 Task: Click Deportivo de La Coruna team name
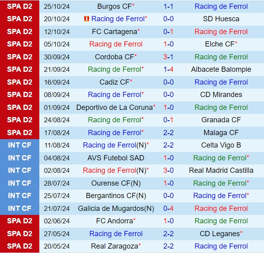(114, 107)
